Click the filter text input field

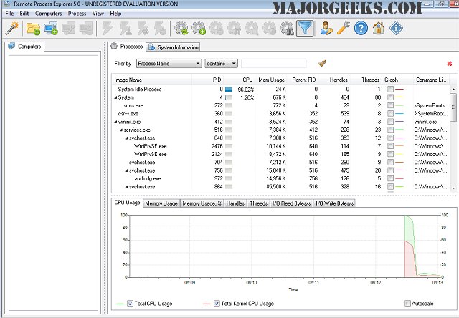[274, 64]
